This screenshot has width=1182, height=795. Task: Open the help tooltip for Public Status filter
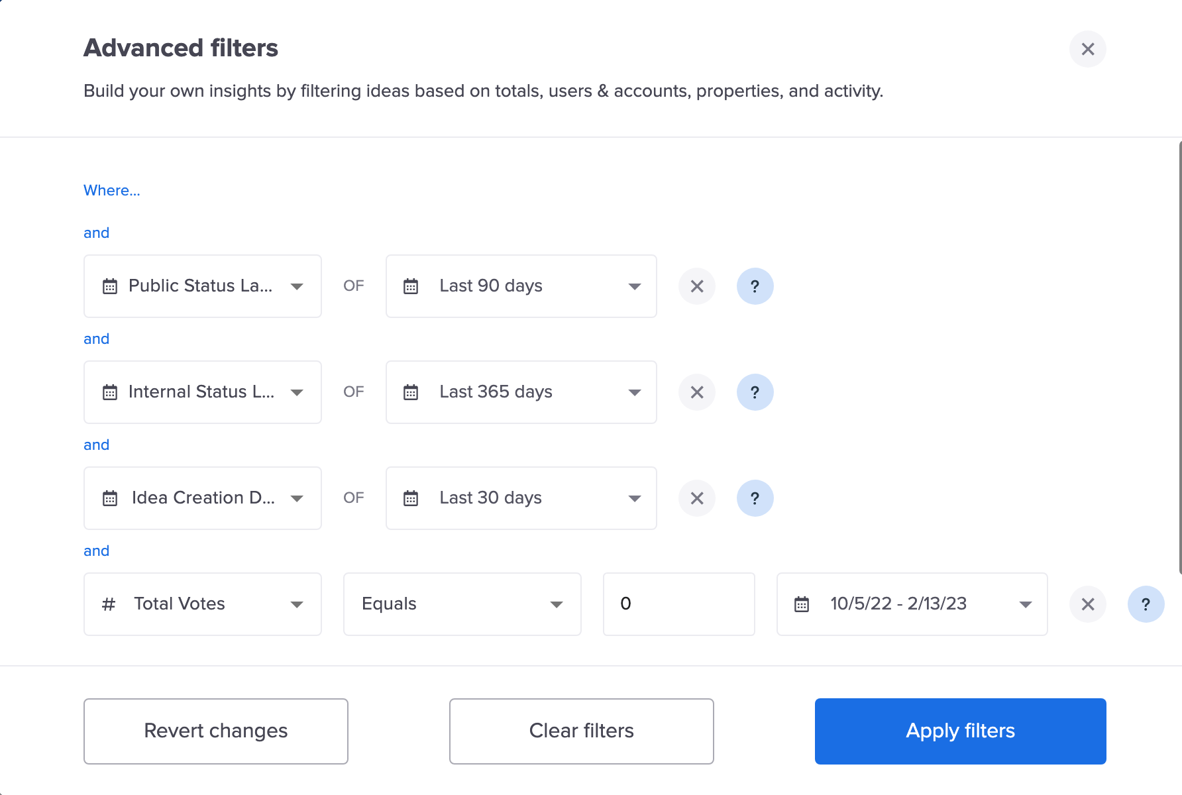(755, 286)
